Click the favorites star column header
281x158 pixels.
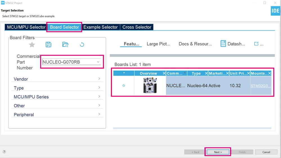(x=124, y=73)
